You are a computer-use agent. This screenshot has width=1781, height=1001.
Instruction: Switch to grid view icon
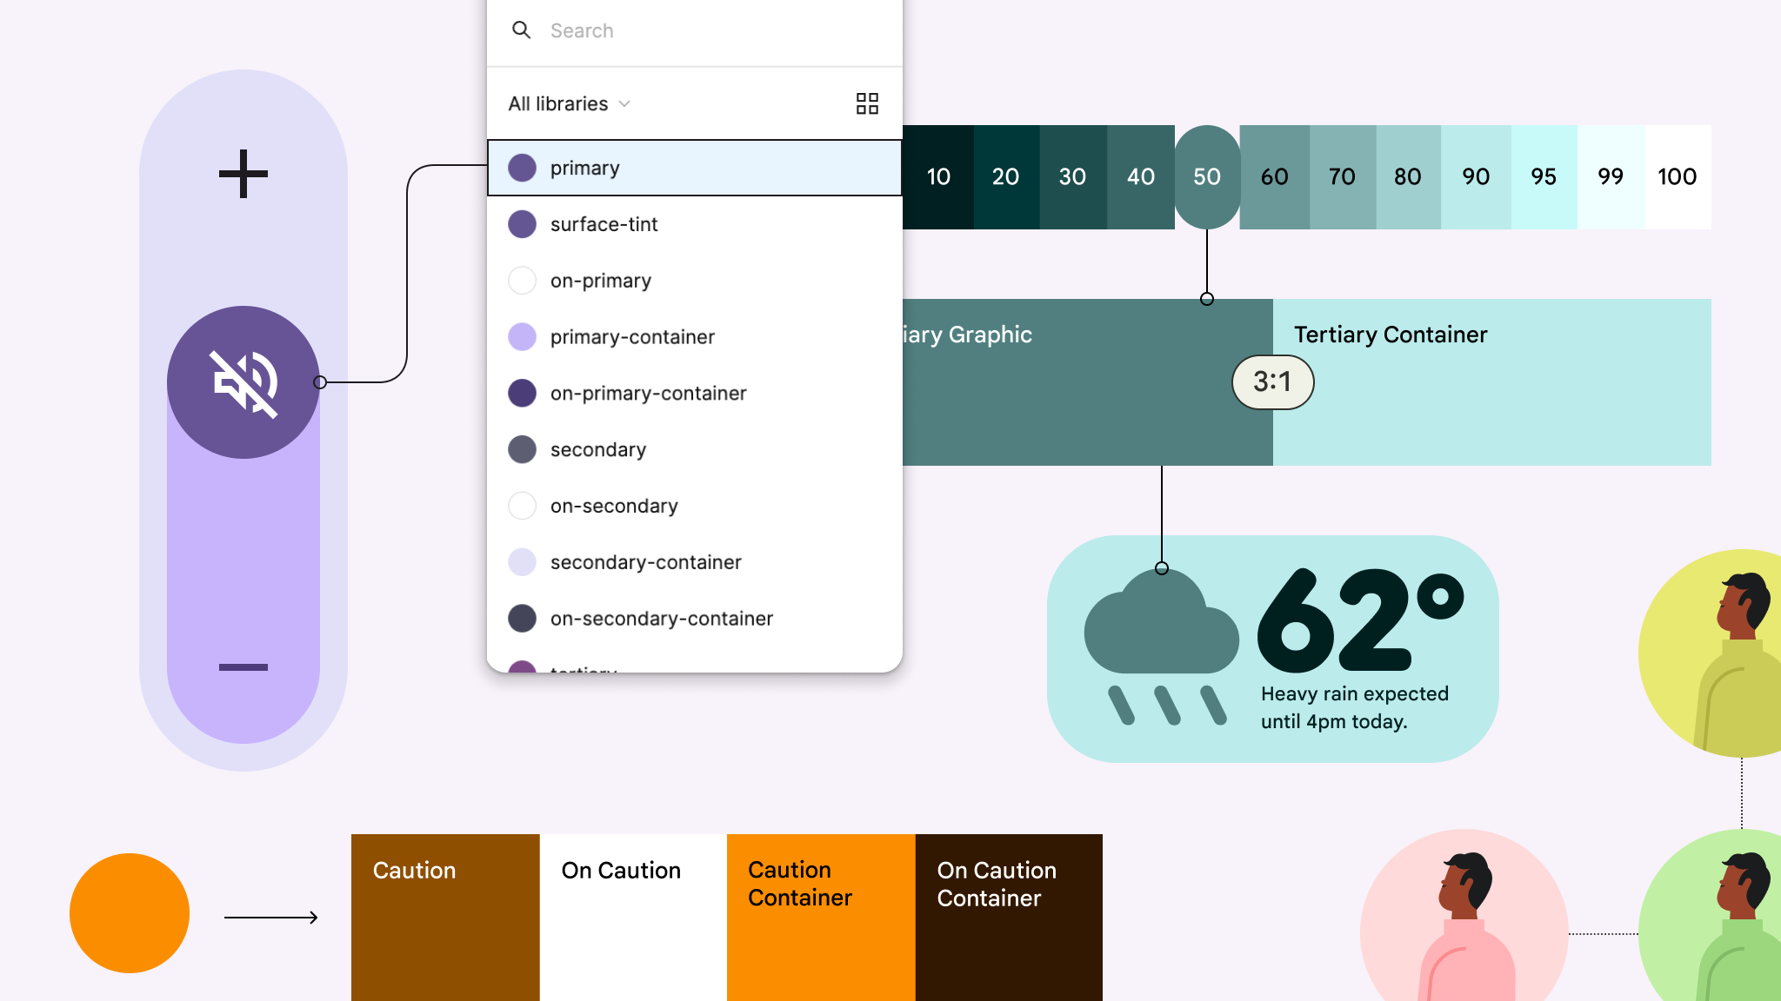(867, 104)
